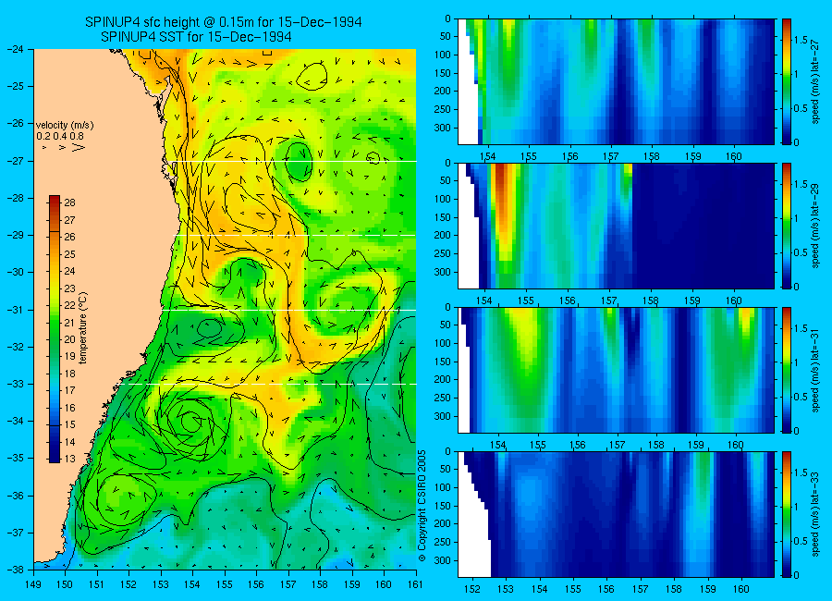Click the '250' depth label on the lat=-33 panel
The height and width of the screenshot is (601, 832).
[443, 542]
